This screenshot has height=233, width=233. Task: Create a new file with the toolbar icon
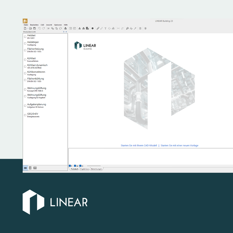pos(25,28)
